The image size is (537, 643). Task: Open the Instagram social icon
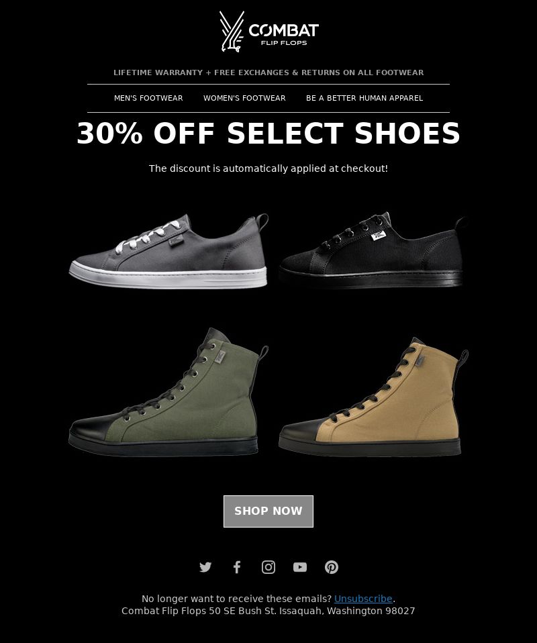[268, 566]
